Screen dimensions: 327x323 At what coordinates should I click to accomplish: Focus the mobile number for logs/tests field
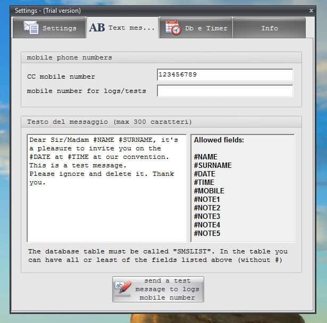click(224, 91)
